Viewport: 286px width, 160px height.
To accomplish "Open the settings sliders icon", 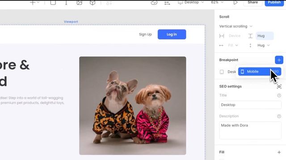I will pos(167,3).
